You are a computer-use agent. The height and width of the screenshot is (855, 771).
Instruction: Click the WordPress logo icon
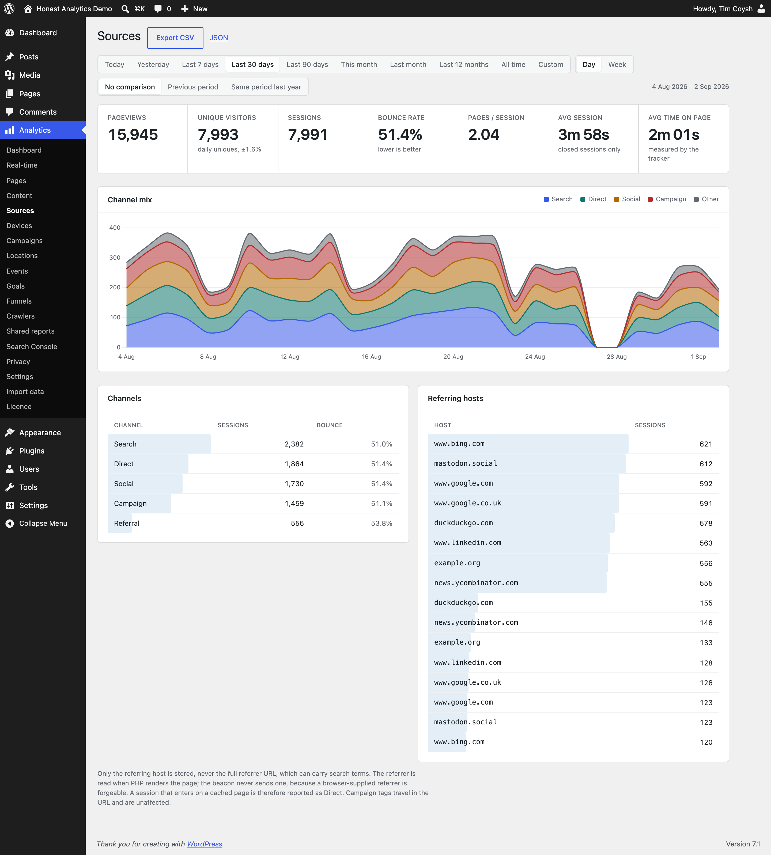point(9,9)
